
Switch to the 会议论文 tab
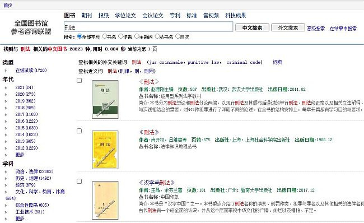click(x=153, y=16)
